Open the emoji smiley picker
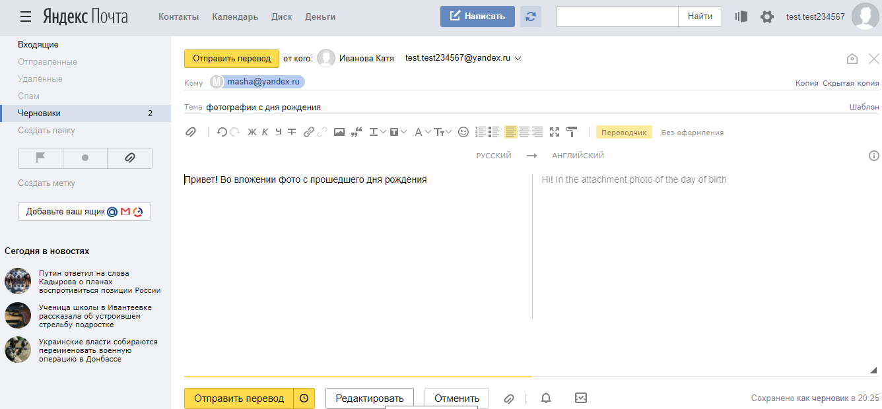The width and height of the screenshot is (882, 409). tap(463, 132)
